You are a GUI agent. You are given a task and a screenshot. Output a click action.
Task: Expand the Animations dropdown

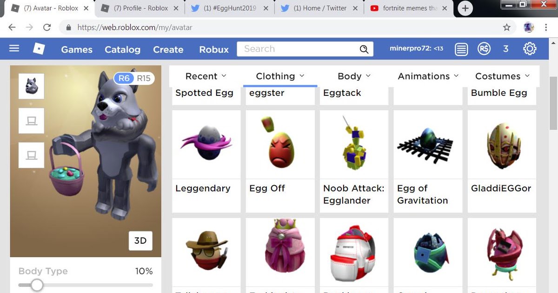coord(428,76)
